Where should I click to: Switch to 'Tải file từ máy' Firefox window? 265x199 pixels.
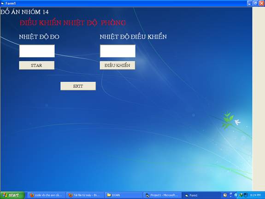85,195
